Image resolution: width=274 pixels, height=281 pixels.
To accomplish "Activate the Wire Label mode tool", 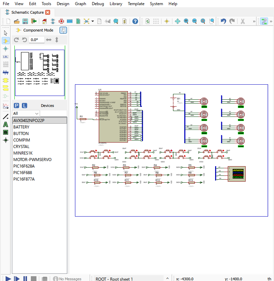I will pos(5,57).
